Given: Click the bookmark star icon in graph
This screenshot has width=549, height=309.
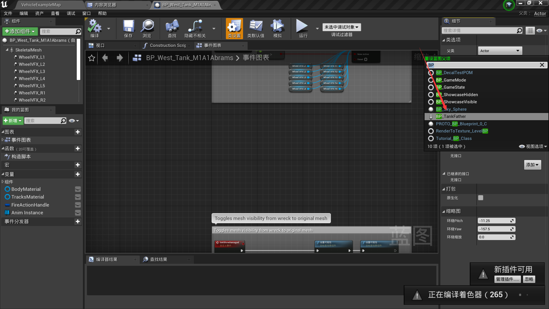Looking at the screenshot, I should (91, 58).
